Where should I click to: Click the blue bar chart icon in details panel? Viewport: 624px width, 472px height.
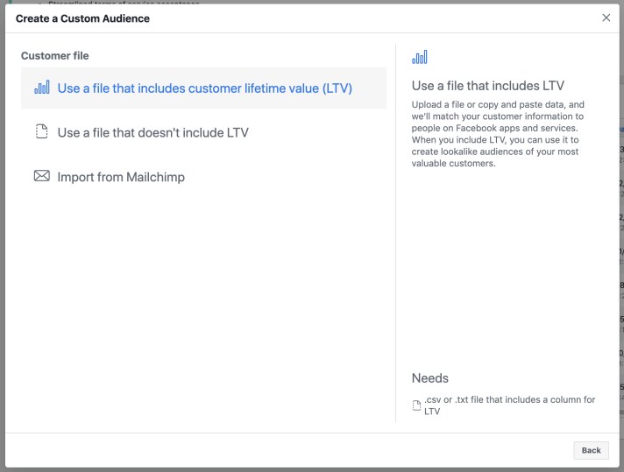(x=420, y=58)
